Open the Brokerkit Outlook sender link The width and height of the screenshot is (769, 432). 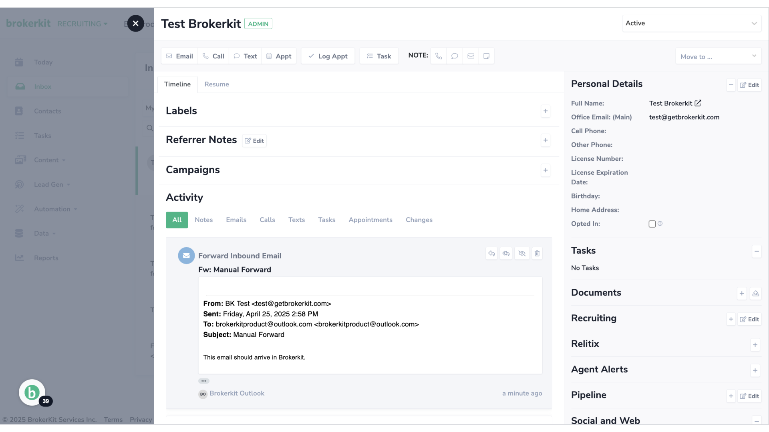click(237, 394)
